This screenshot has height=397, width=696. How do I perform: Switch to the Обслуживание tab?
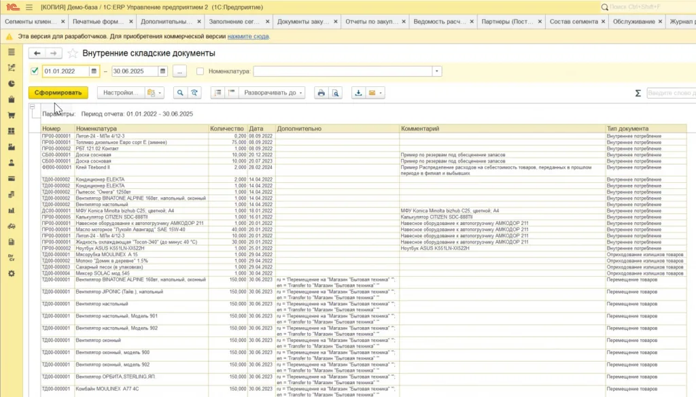tap(633, 21)
